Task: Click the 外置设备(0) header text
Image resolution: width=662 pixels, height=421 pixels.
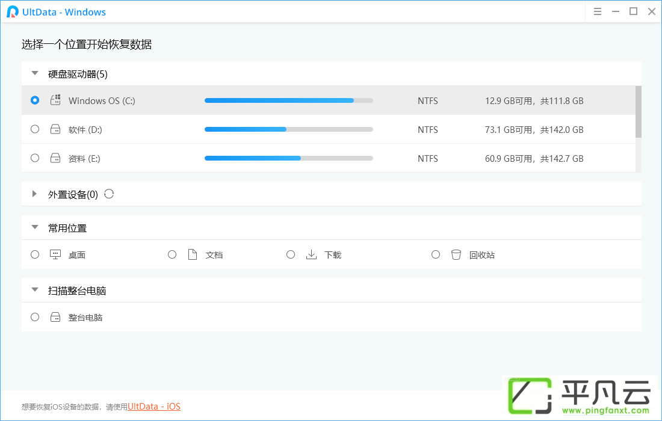Action: tap(73, 194)
